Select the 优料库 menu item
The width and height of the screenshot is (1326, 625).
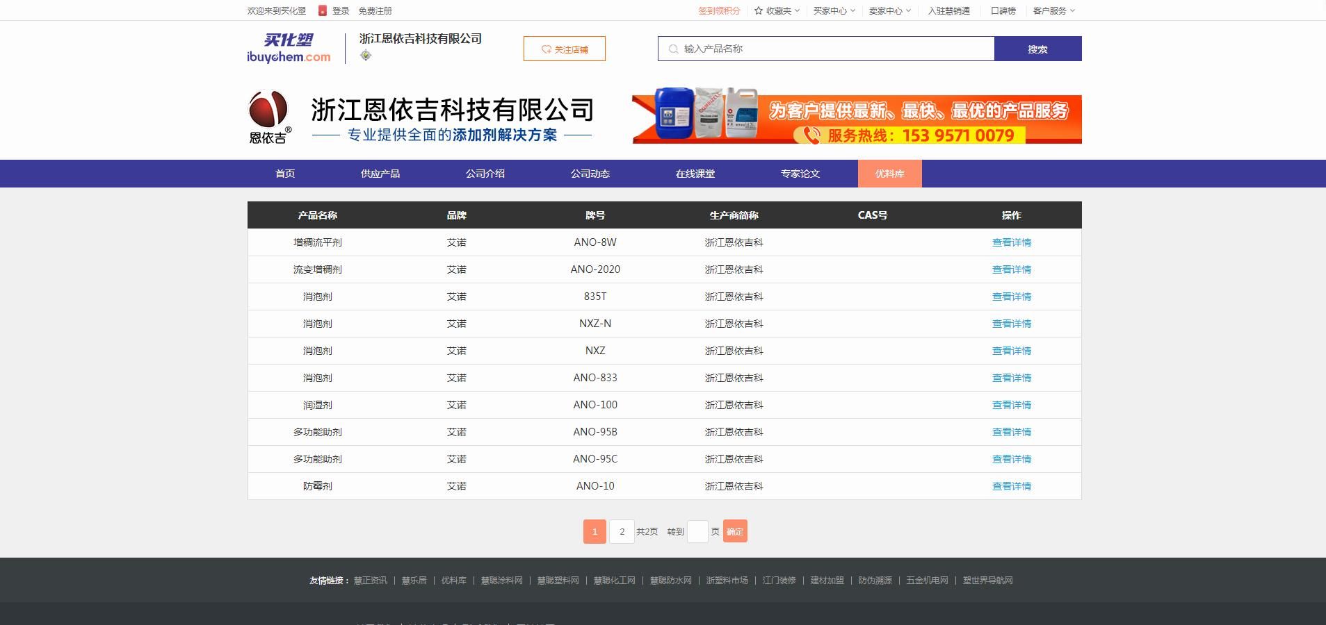tap(890, 174)
